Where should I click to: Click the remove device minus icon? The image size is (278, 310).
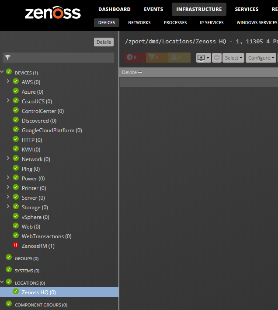[x=217, y=58]
